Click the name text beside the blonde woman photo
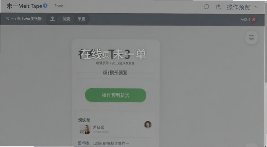Viewport: 267px width, 147px height. [x=98, y=127]
